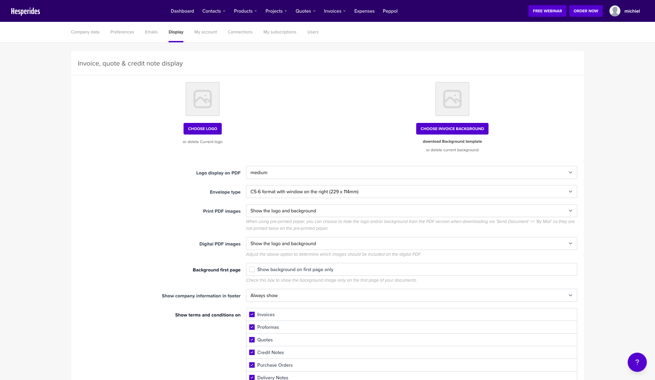
Task: Click the michiel user avatar
Action: [x=615, y=11]
